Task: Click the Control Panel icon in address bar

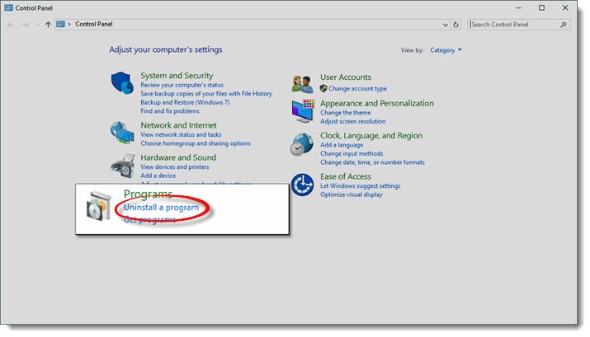Action: click(60, 24)
